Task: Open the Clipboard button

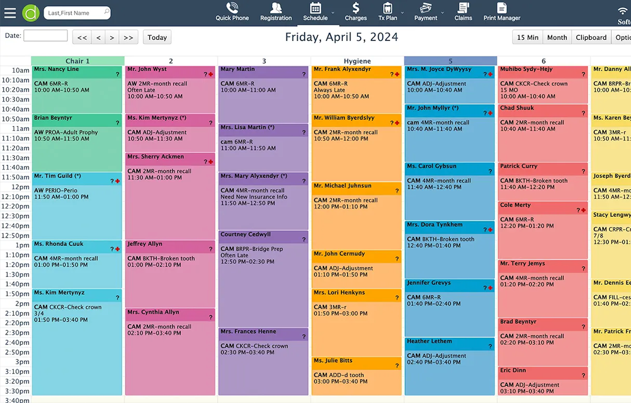Action: click(591, 37)
